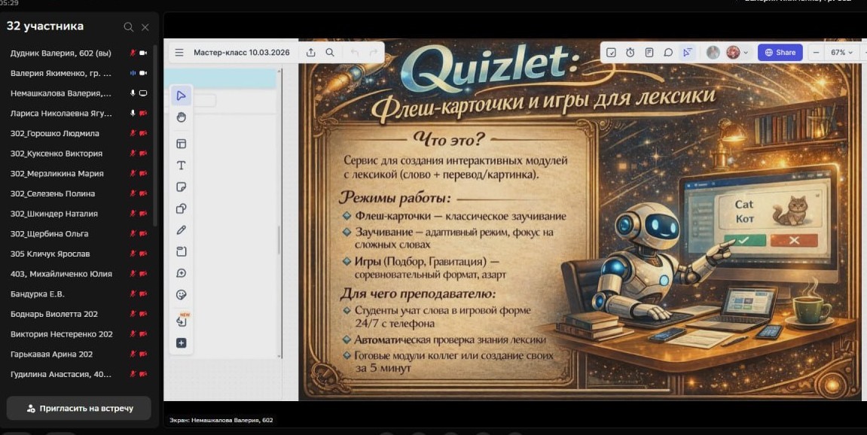Open the shapes tool
This screenshot has height=435, width=867.
point(181,208)
